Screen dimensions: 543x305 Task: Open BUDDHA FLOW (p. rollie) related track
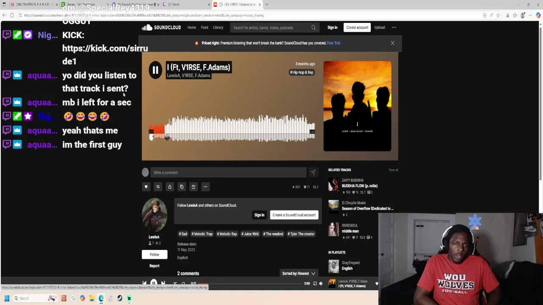coord(360,186)
